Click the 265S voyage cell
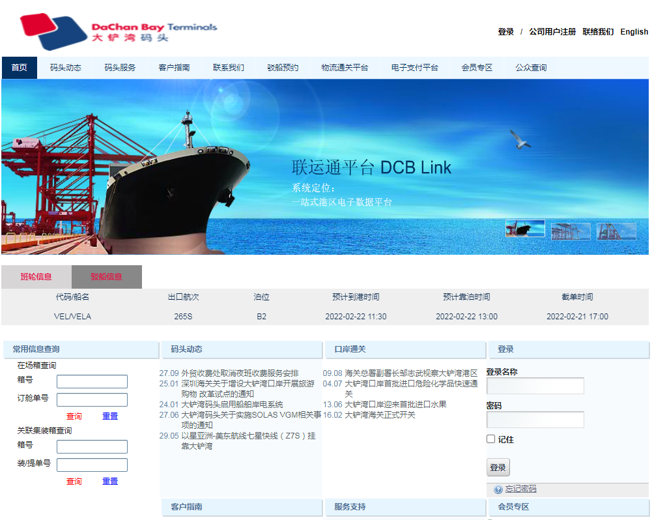The image size is (652, 520). point(184,317)
